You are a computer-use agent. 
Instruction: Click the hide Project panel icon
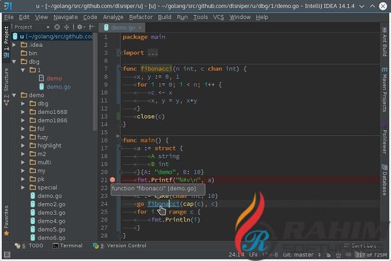coord(91,27)
